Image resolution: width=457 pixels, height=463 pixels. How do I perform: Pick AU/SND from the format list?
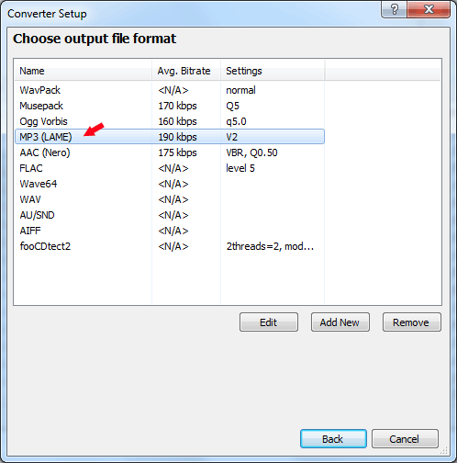click(170, 215)
